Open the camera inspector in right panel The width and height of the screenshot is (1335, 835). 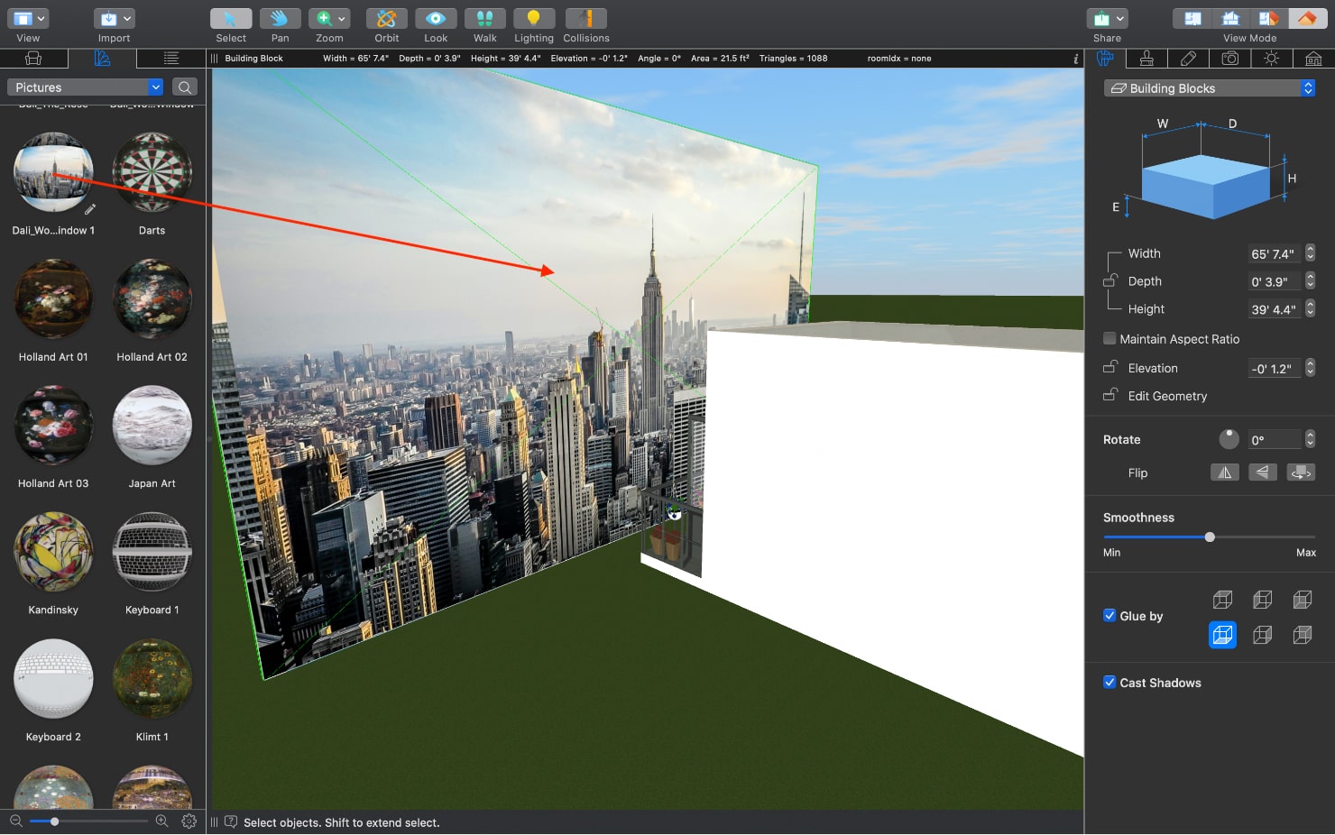point(1230,58)
